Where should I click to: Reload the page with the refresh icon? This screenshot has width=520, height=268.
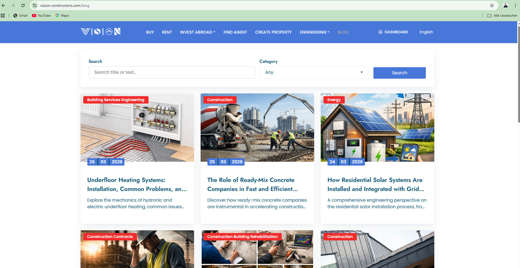coord(23,5)
